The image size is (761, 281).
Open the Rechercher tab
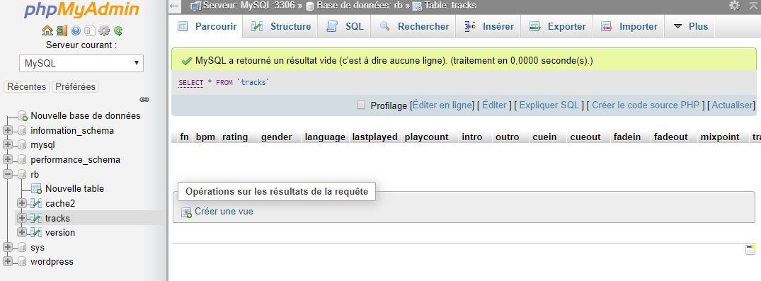click(x=413, y=27)
